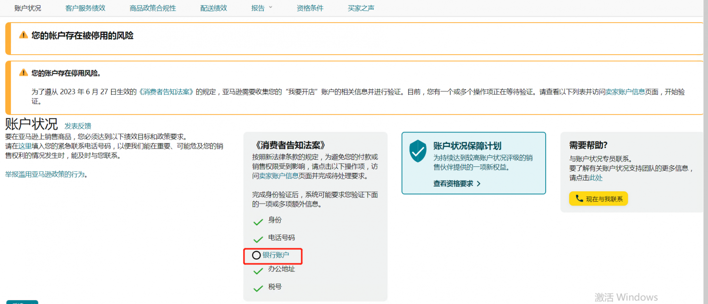Click the text 与账户状况专员联系。
The image size is (708, 304).
[601, 159]
